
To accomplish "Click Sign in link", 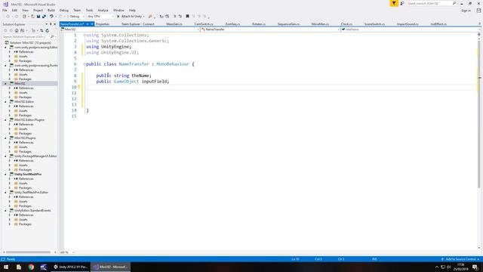I will [466, 11].
